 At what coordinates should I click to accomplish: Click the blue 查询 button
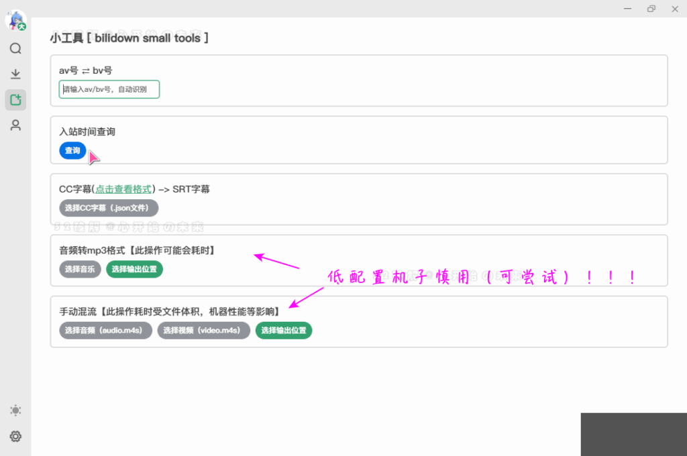[72, 150]
